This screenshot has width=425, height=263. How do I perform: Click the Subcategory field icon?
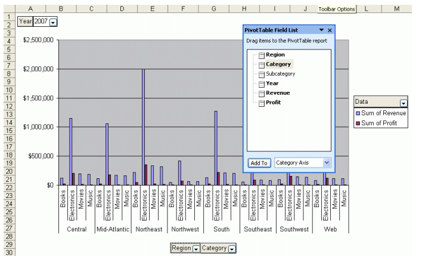pyautogui.click(x=261, y=74)
